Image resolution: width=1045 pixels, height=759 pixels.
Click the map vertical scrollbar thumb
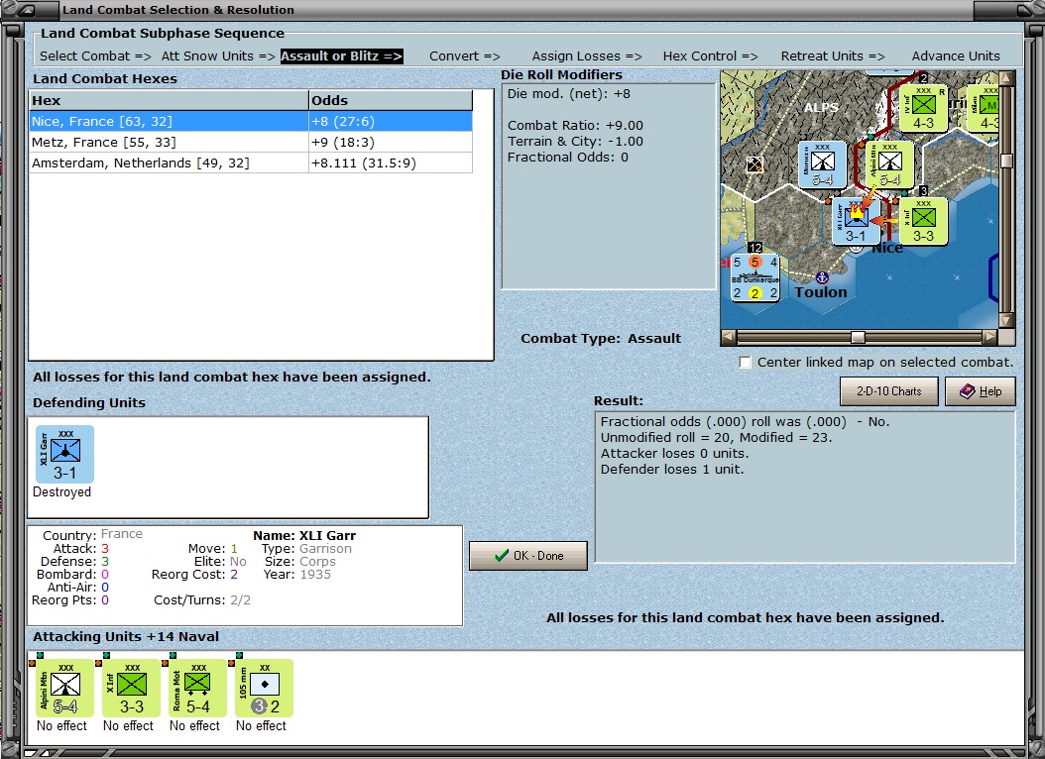tap(1007, 161)
